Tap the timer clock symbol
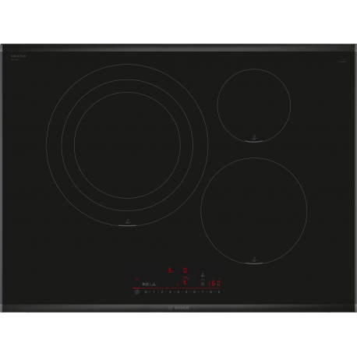Image resolution: width=357 pixels, height=357 pixels. (203, 284)
